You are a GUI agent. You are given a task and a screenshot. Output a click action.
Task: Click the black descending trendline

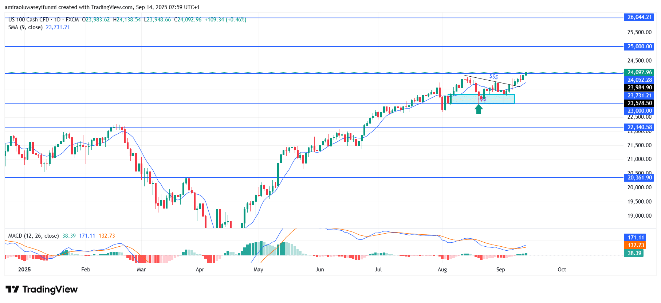492,81
